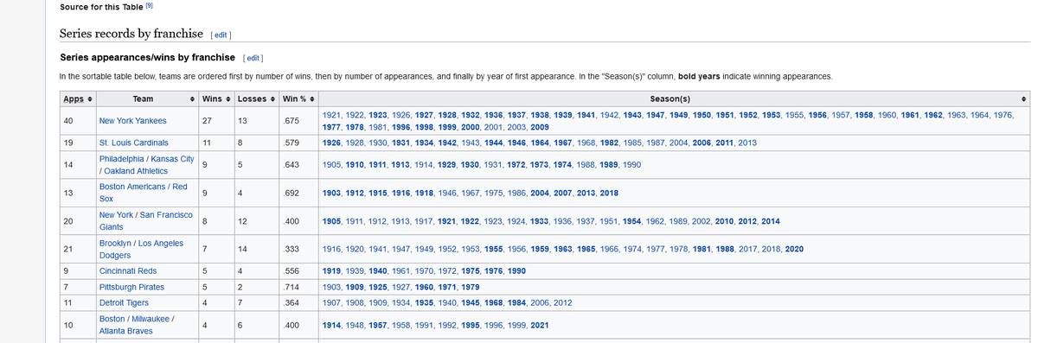Open Boston Americans / Red Sox link
This screenshot has height=343, width=1038.
(x=144, y=192)
